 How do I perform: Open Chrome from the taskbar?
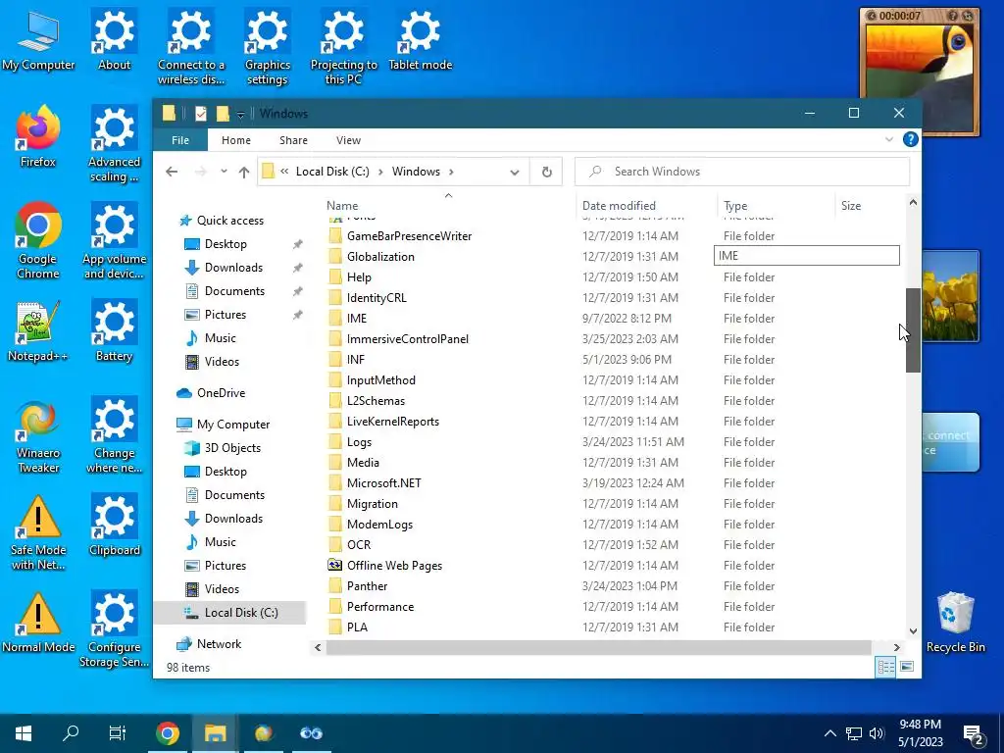(x=167, y=733)
